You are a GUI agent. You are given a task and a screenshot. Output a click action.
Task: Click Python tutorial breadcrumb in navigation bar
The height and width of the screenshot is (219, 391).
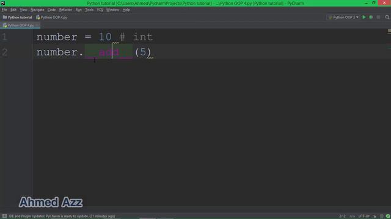click(x=18, y=18)
